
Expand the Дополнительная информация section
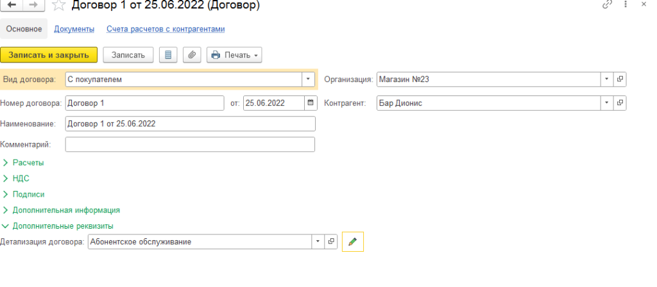click(62, 210)
